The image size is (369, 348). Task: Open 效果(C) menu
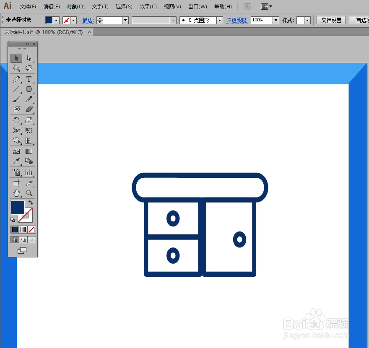148,7
